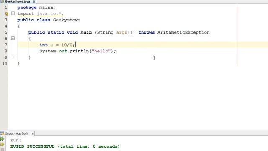268x151 pixels.
Task: Click the 'run:' output line
Action: point(15,140)
